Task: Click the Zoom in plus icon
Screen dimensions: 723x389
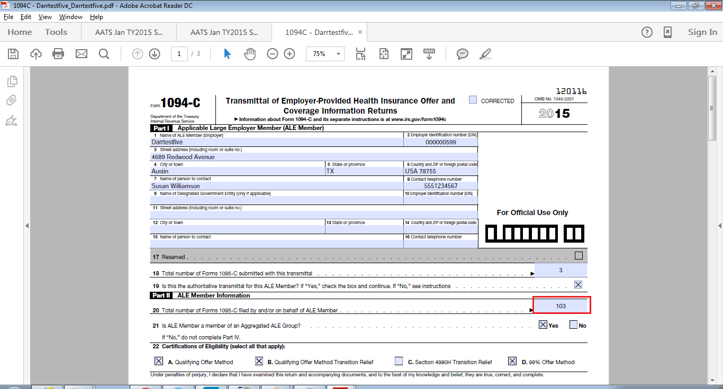Action: [x=290, y=54]
